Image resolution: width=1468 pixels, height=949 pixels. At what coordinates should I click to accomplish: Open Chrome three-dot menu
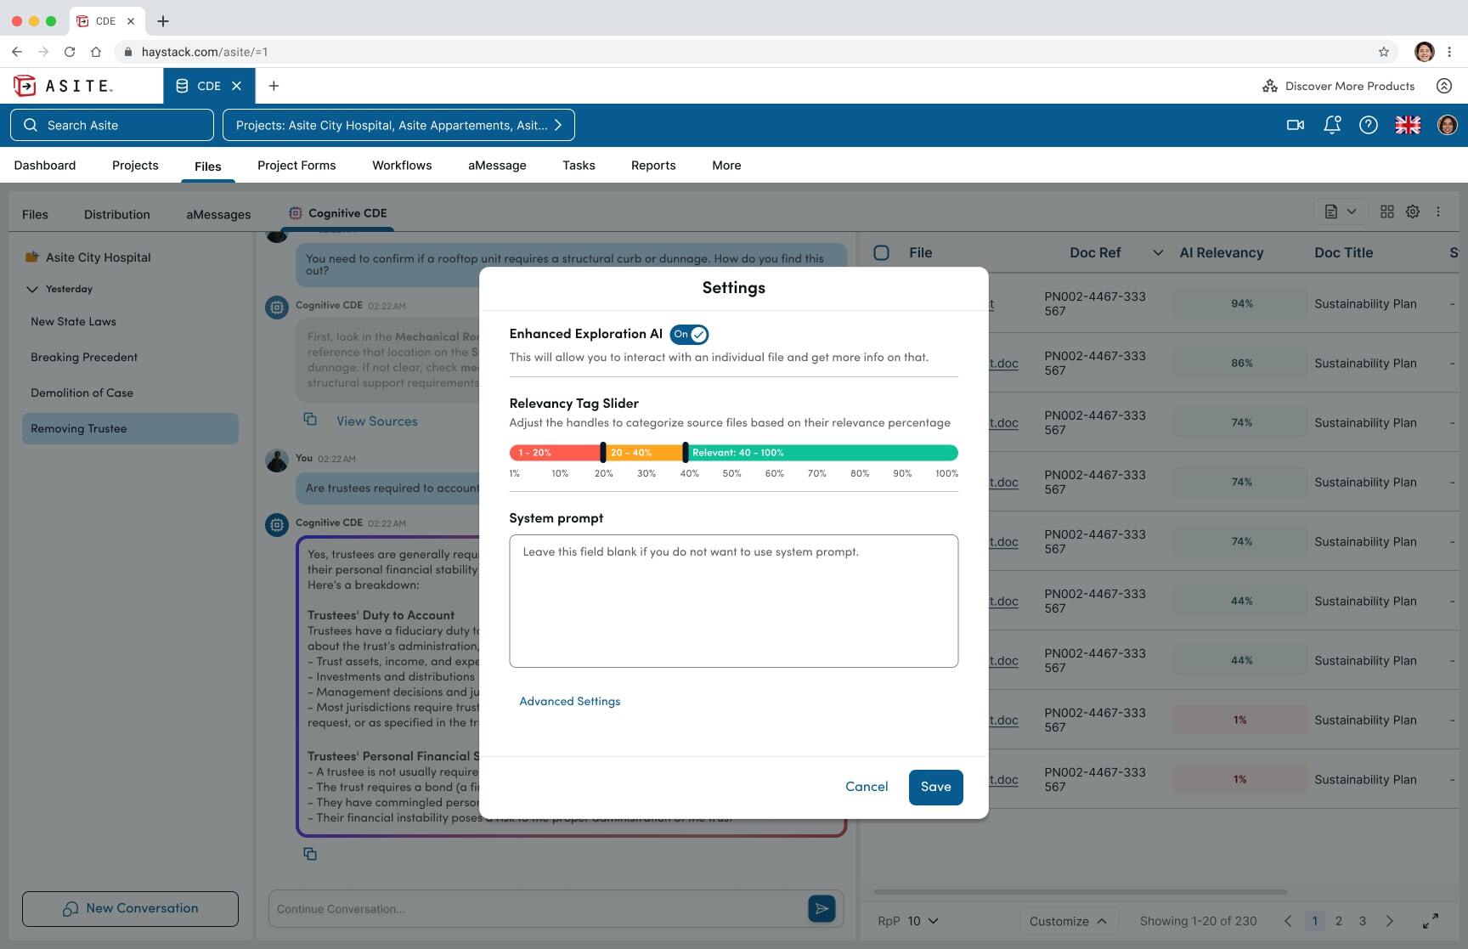1449,52
